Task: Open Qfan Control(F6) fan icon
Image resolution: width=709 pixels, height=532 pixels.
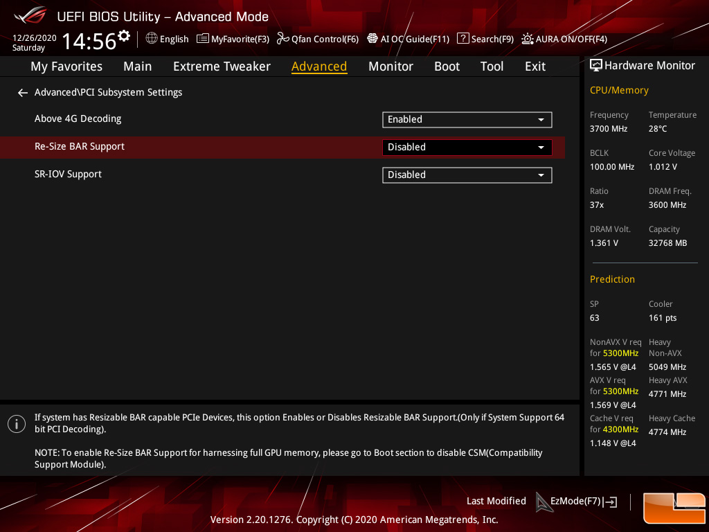Action: click(x=282, y=39)
